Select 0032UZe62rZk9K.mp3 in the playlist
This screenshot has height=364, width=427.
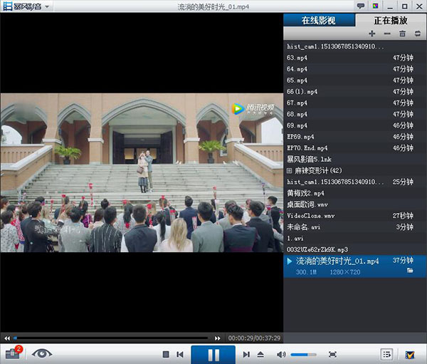[x=354, y=249]
